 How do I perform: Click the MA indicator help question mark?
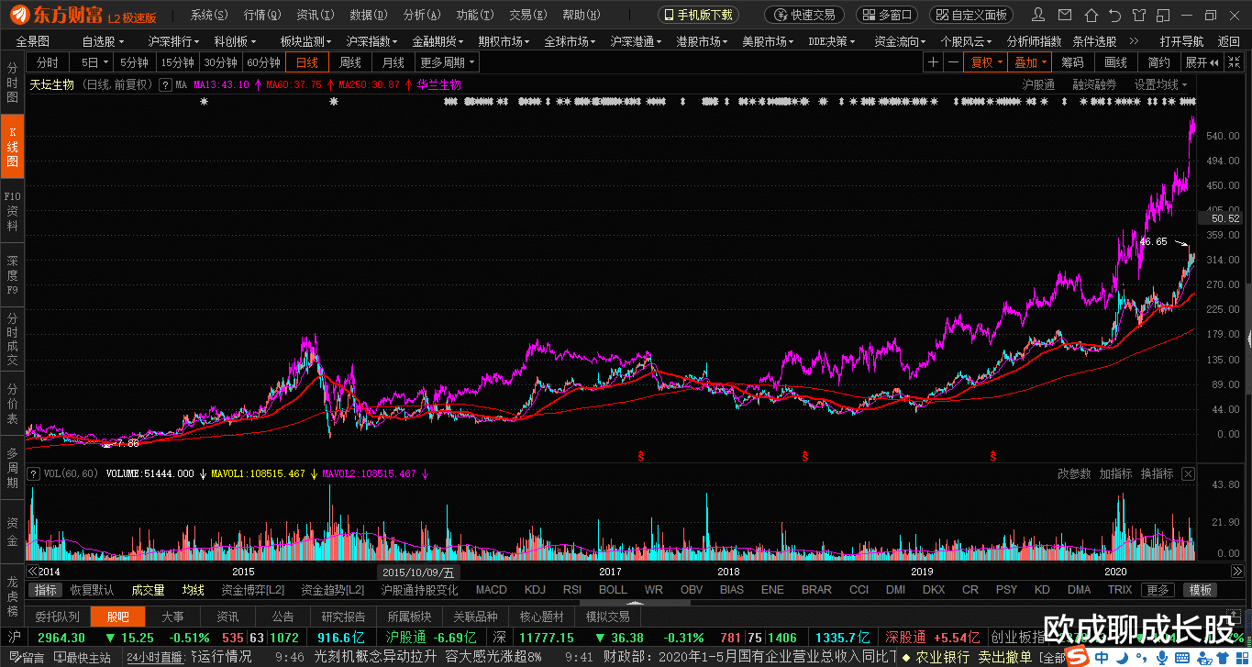pyautogui.click(x=165, y=84)
